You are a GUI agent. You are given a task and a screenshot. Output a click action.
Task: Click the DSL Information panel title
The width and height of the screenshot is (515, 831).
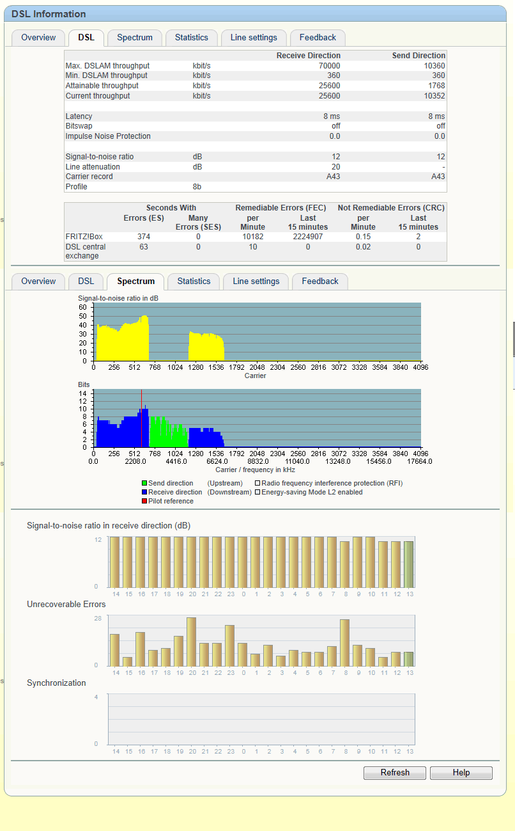click(49, 14)
